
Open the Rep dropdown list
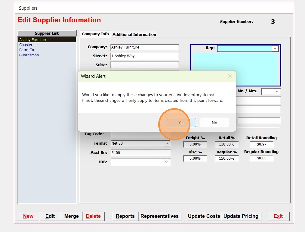(275, 49)
